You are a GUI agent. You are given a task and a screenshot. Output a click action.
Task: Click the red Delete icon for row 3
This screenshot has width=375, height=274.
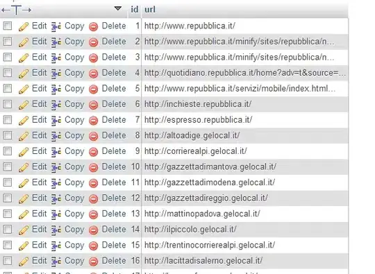coord(93,58)
